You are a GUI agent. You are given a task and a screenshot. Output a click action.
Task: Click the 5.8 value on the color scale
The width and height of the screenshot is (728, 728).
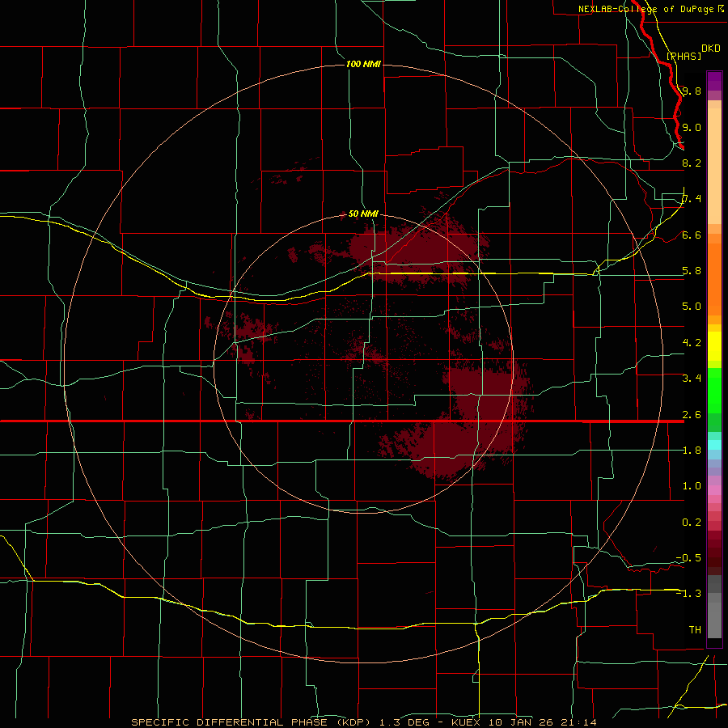point(692,271)
